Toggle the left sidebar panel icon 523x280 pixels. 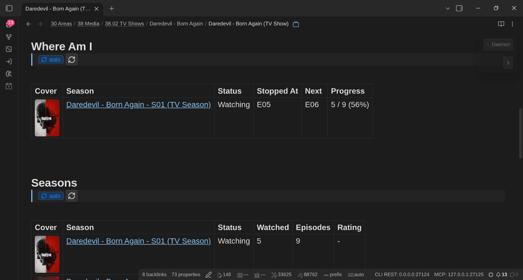pyautogui.click(x=9, y=9)
